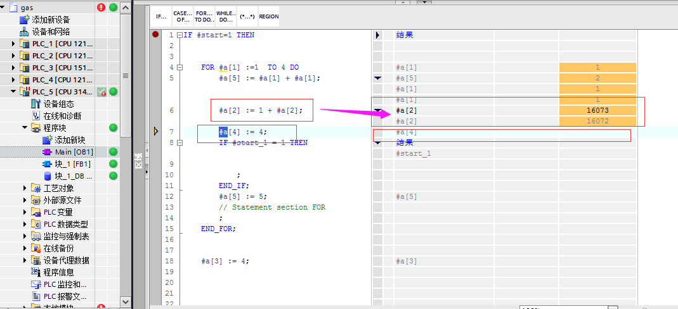Open the Main [OB1] block
This screenshot has width=678, height=309.
tap(74, 152)
